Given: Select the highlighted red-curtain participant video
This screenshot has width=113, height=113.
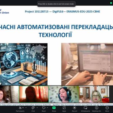Looking at the screenshot, I should coord(34,94).
